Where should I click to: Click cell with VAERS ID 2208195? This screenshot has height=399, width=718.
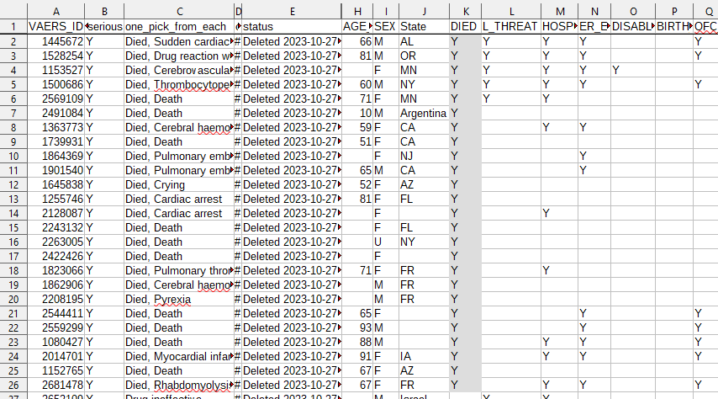(55, 300)
